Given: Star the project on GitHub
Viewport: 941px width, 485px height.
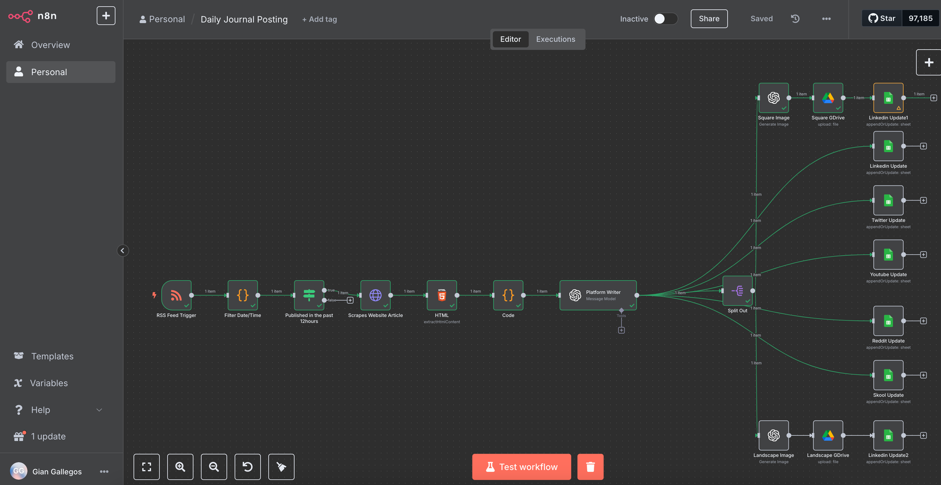Looking at the screenshot, I should pyautogui.click(x=881, y=18).
